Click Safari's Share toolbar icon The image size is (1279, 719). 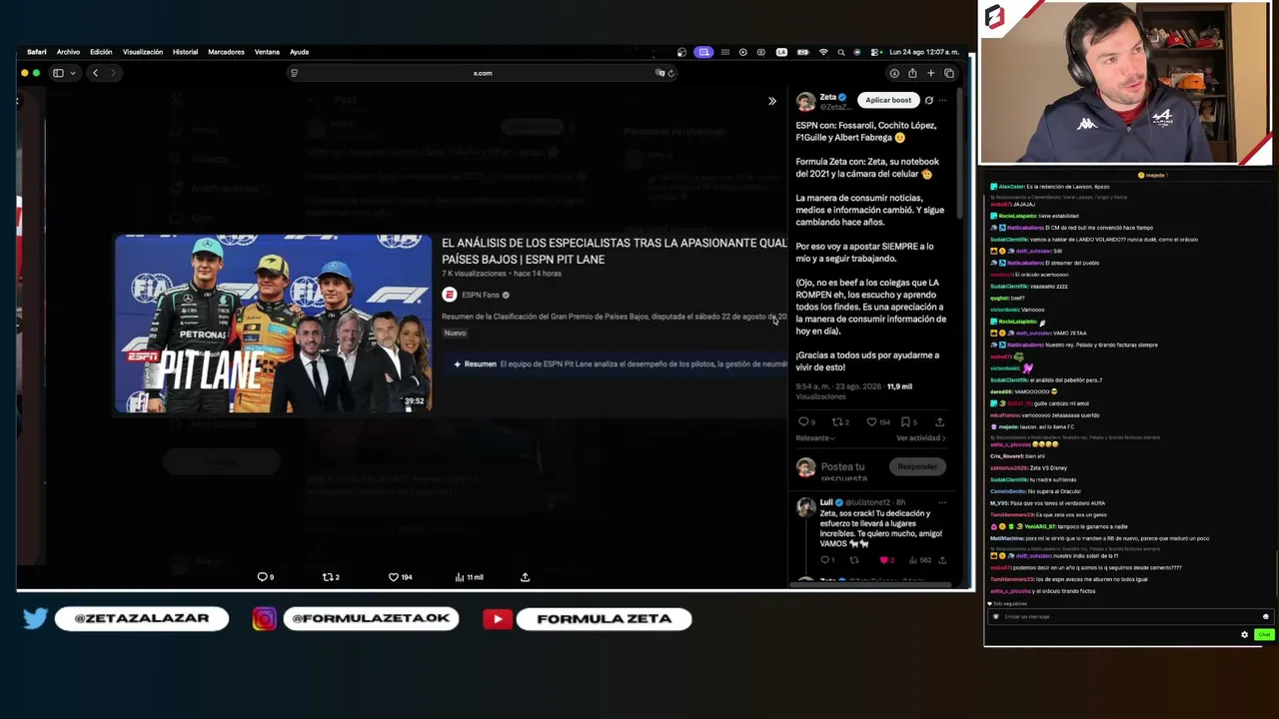pyautogui.click(x=912, y=73)
